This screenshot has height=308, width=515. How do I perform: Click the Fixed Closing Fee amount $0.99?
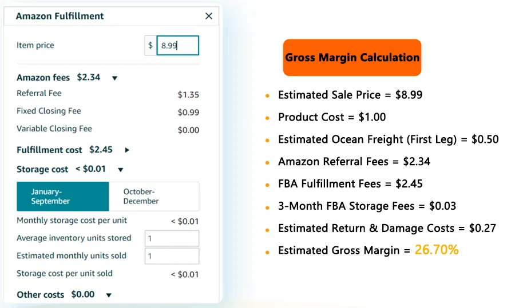(188, 113)
